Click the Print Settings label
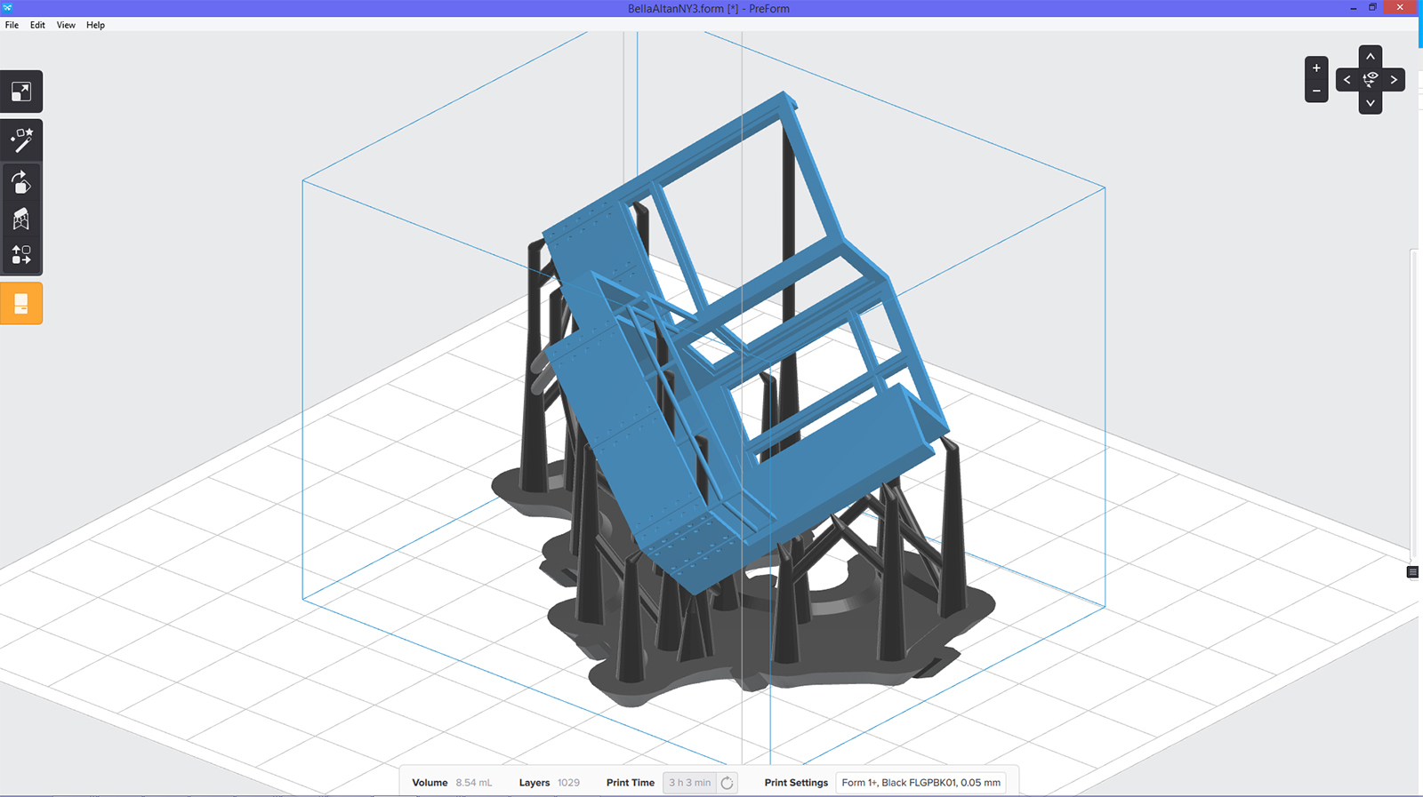Image resolution: width=1423 pixels, height=797 pixels. pyautogui.click(x=796, y=783)
